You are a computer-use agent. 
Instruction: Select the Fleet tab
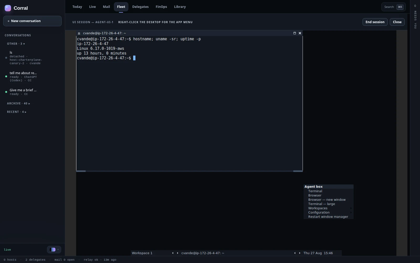(x=121, y=7)
